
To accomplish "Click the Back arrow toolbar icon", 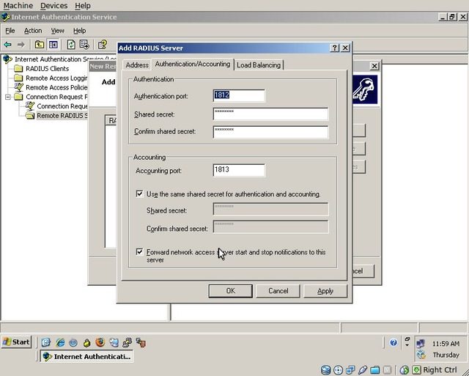I will (8, 45).
